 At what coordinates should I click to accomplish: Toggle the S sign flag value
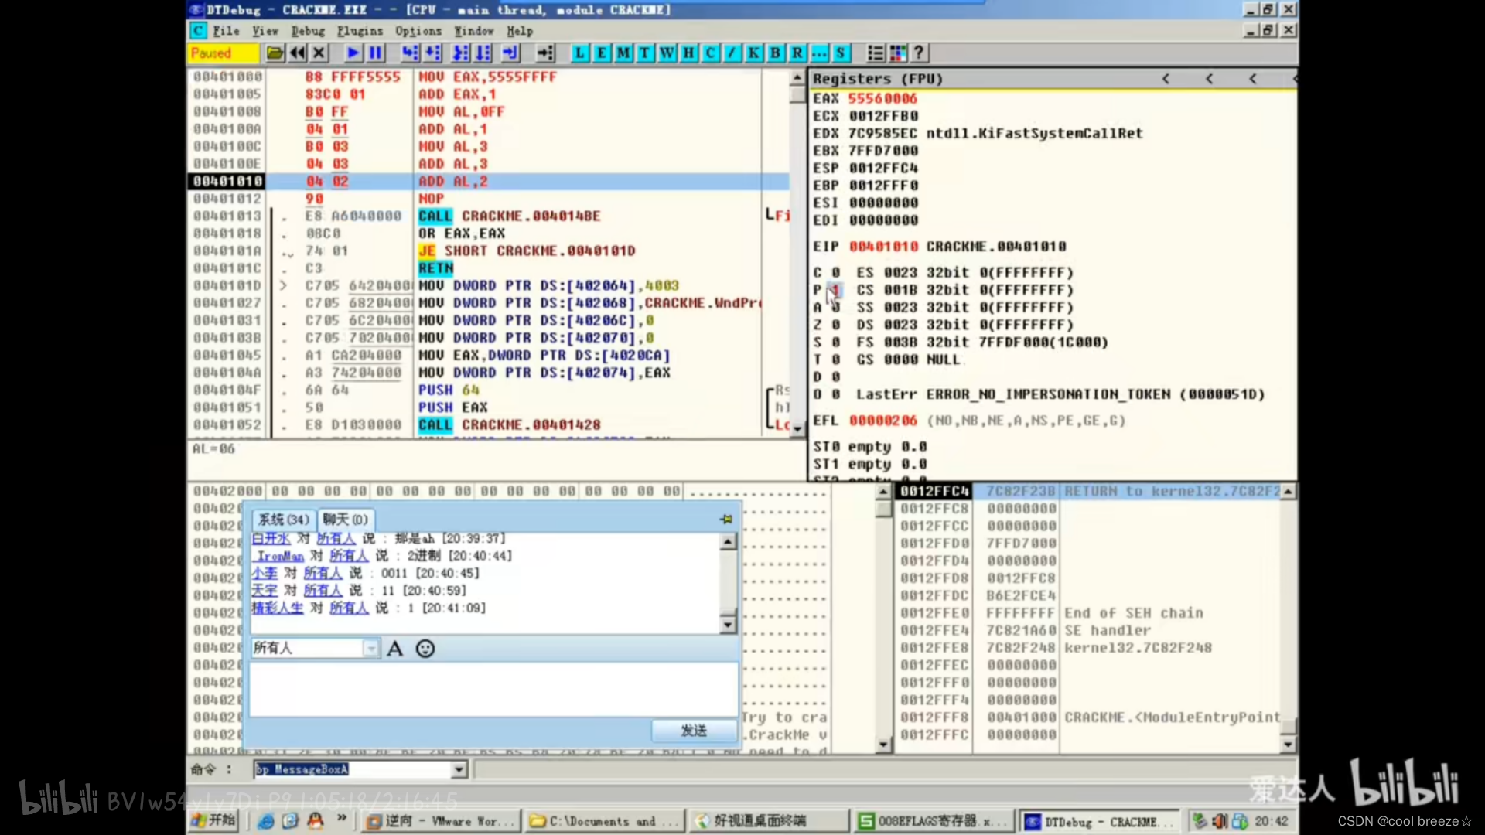point(835,343)
